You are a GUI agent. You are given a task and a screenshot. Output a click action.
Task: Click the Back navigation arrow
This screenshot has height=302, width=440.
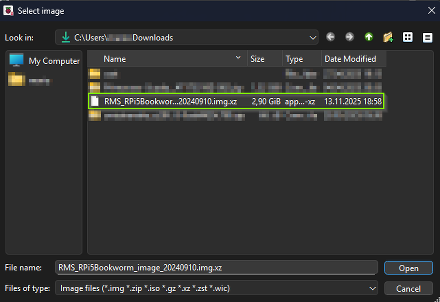pos(330,37)
